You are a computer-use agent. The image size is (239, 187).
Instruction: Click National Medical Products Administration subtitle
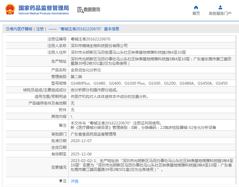point(44,13)
